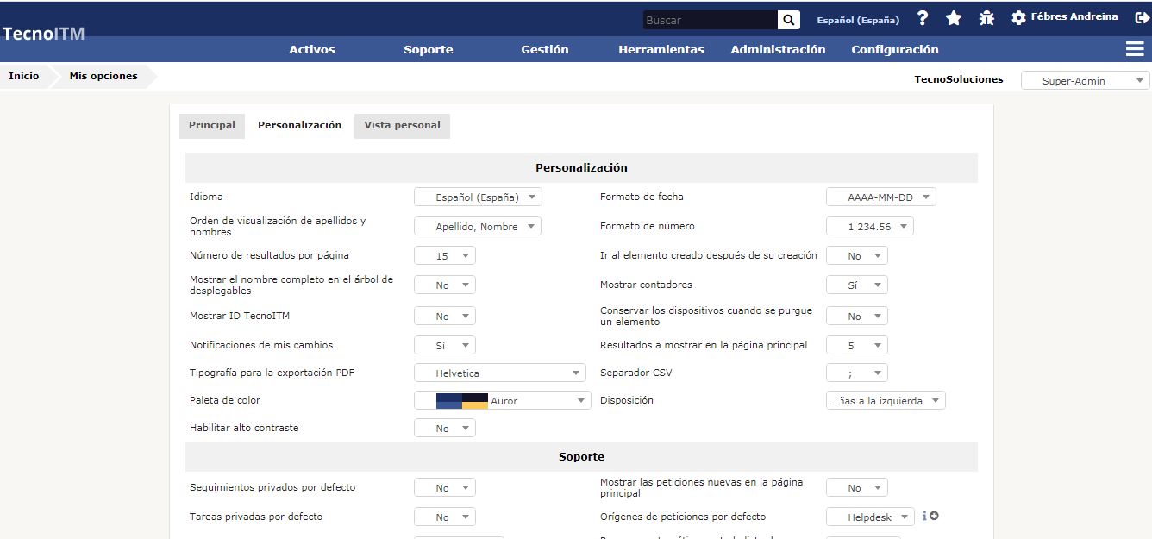
Task: Open the Auror color palette selector
Action: (502, 400)
